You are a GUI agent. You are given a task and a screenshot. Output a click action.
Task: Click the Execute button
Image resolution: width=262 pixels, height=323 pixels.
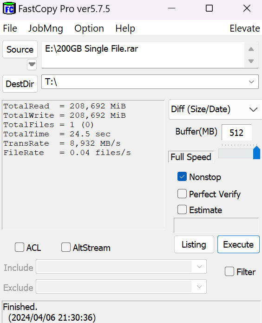tap(238, 244)
